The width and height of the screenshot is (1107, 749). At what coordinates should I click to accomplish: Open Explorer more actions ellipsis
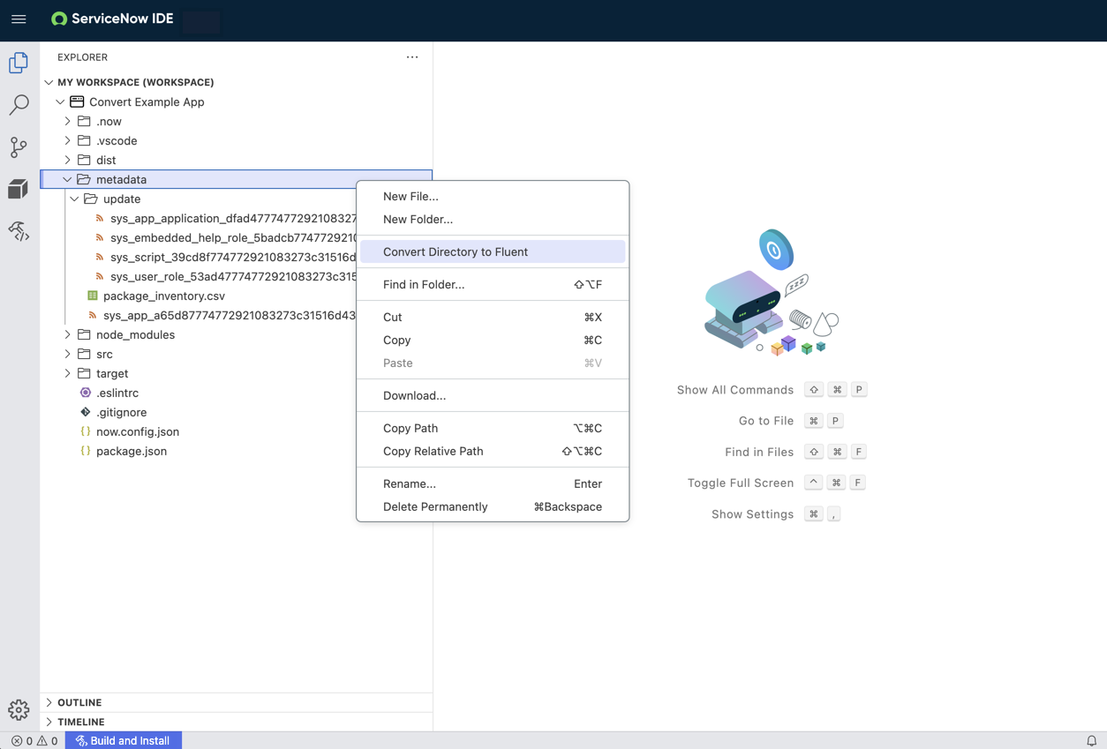click(x=412, y=57)
